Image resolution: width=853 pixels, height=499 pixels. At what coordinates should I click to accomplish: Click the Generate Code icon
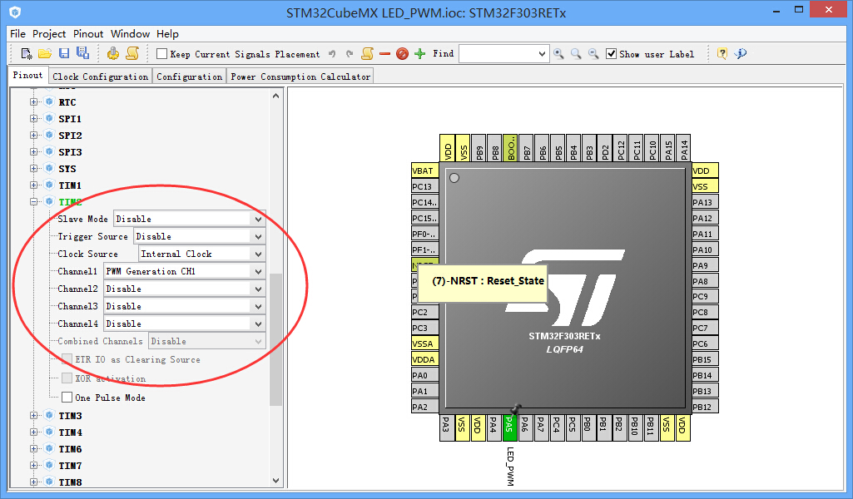point(132,53)
